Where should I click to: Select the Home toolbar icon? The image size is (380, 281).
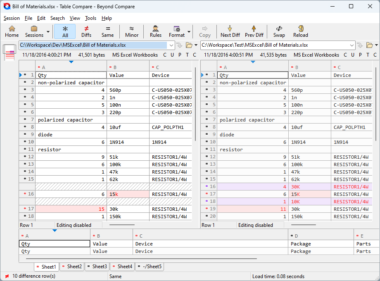pos(12,31)
